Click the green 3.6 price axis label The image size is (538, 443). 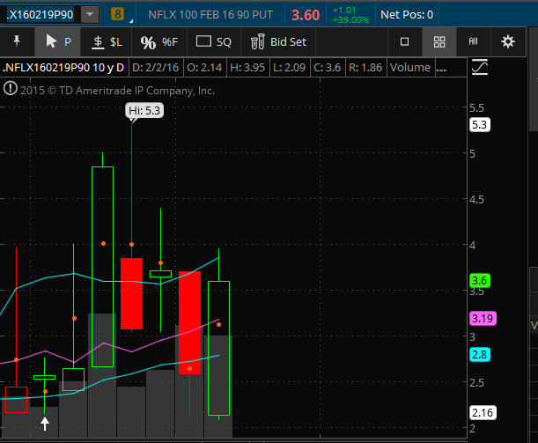pos(480,281)
